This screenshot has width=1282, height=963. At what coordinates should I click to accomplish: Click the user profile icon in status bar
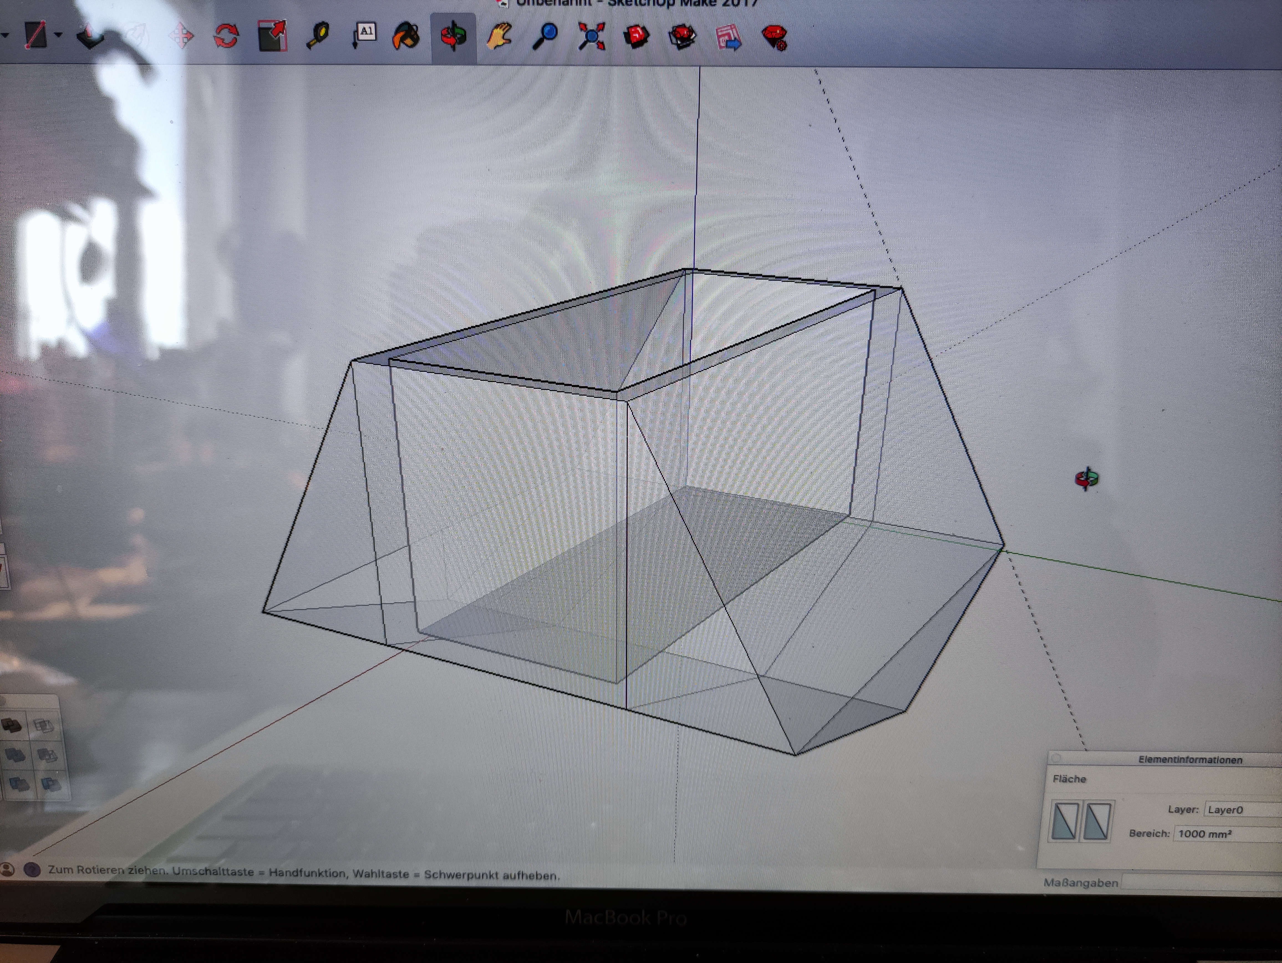pyautogui.click(x=7, y=870)
